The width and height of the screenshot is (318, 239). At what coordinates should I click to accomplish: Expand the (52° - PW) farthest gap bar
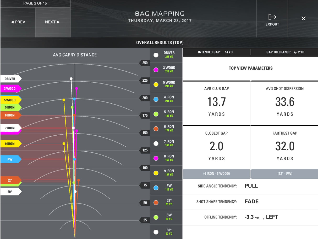[x=284, y=174]
